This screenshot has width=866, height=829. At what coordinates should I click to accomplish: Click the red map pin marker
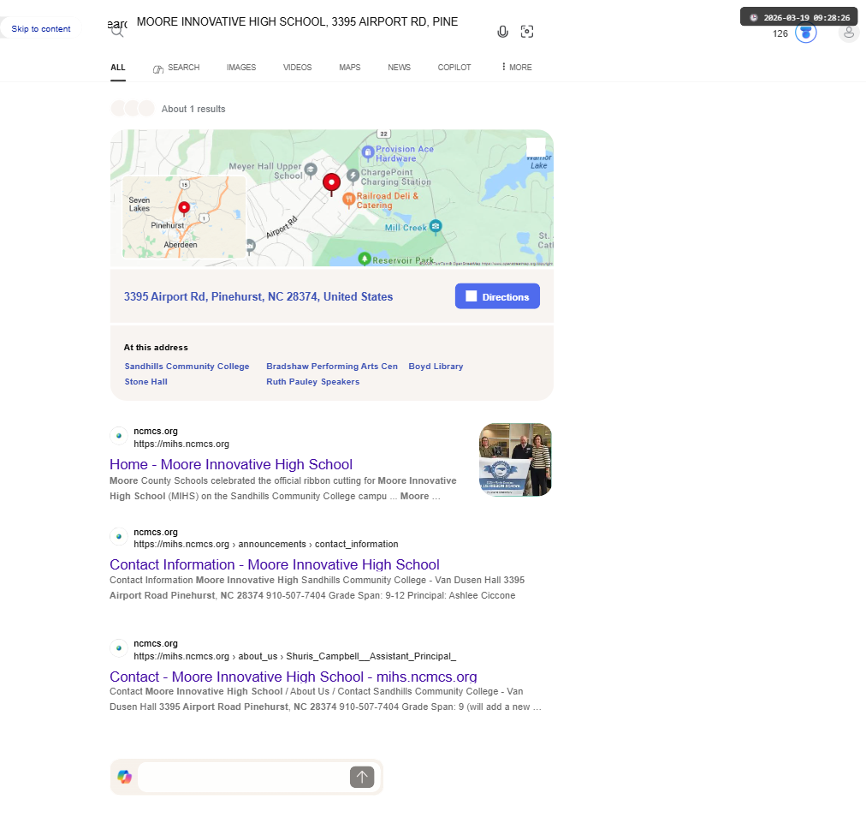(331, 184)
